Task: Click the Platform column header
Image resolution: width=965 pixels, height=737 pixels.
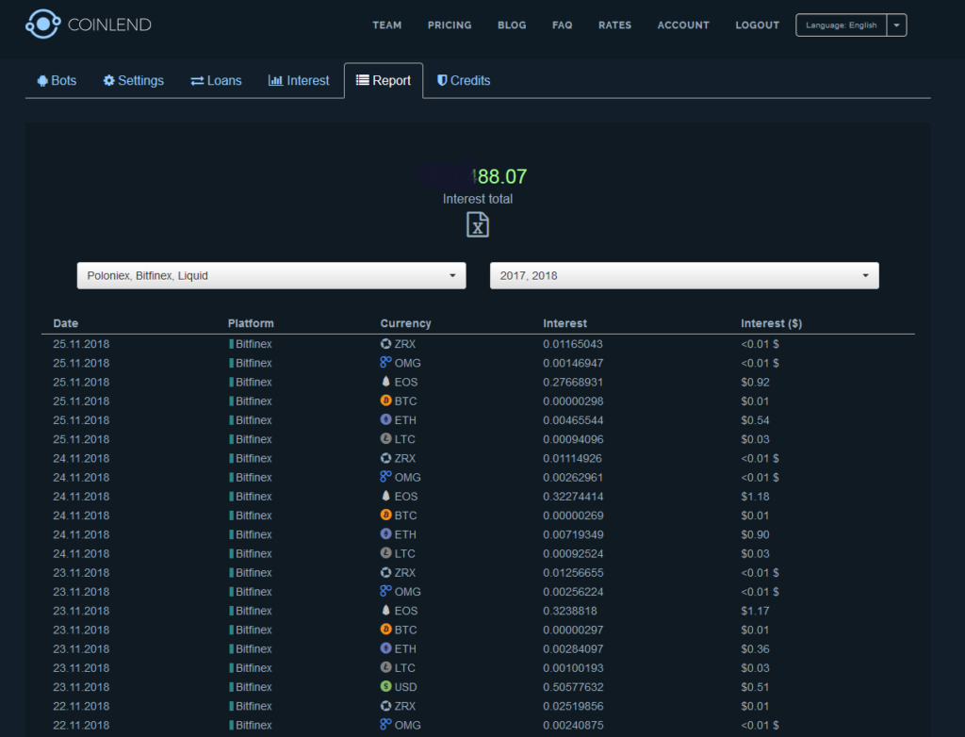Action: click(x=251, y=323)
